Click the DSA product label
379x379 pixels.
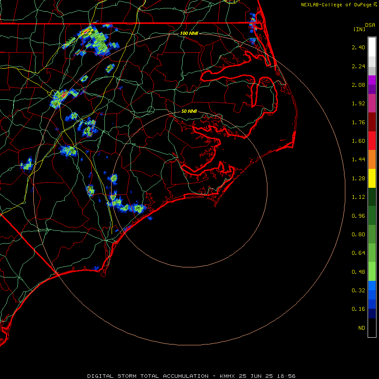[x=370, y=25]
